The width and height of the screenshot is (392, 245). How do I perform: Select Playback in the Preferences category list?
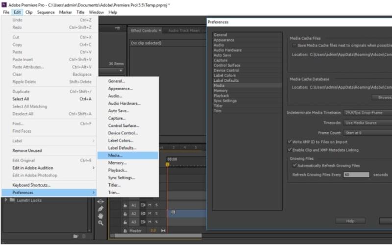[x=247, y=96]
